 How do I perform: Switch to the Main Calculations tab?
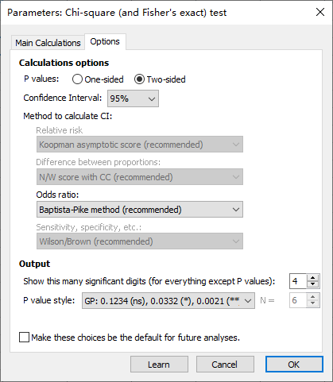(48, 43)
